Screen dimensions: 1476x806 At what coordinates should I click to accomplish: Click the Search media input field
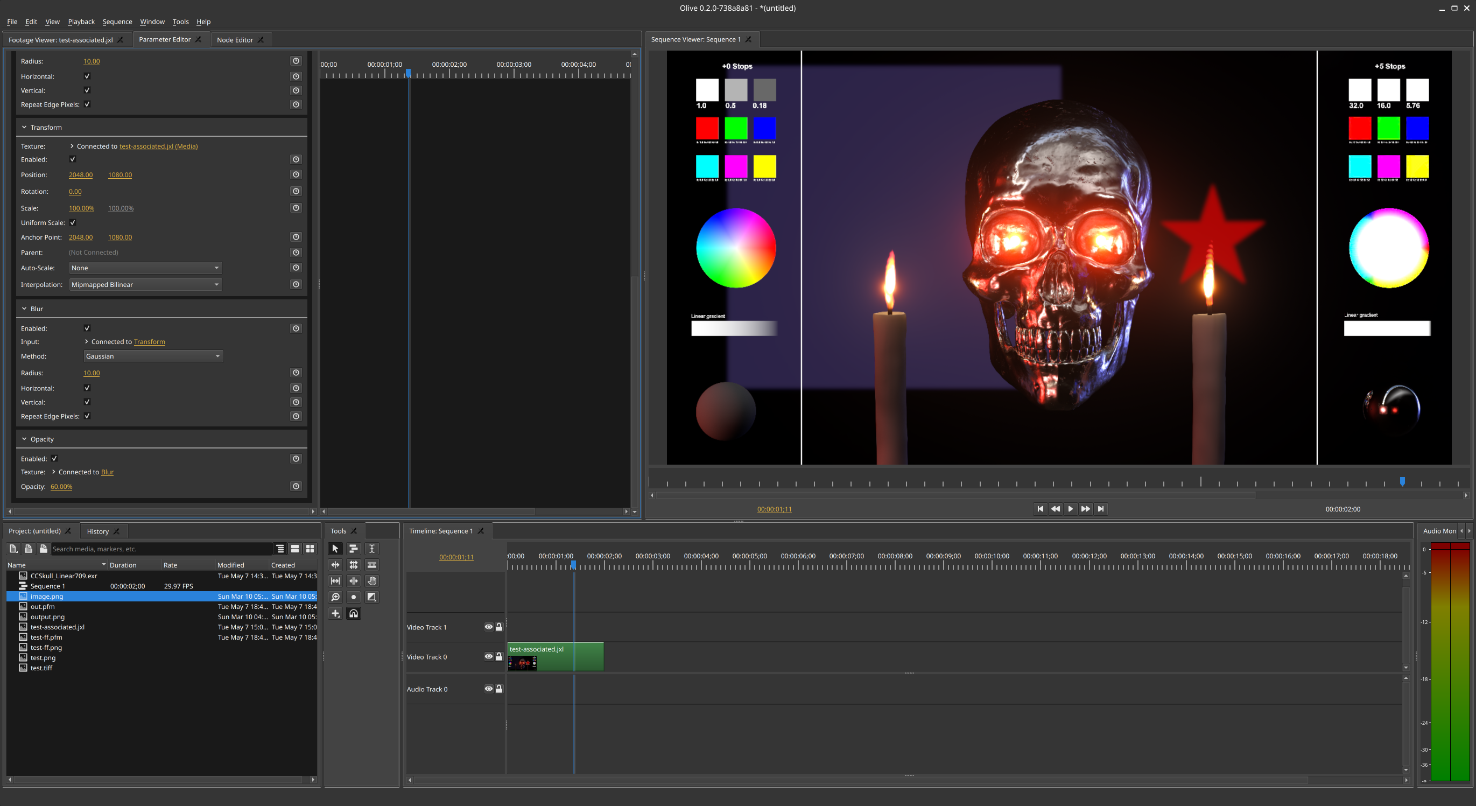click(160, 549)
